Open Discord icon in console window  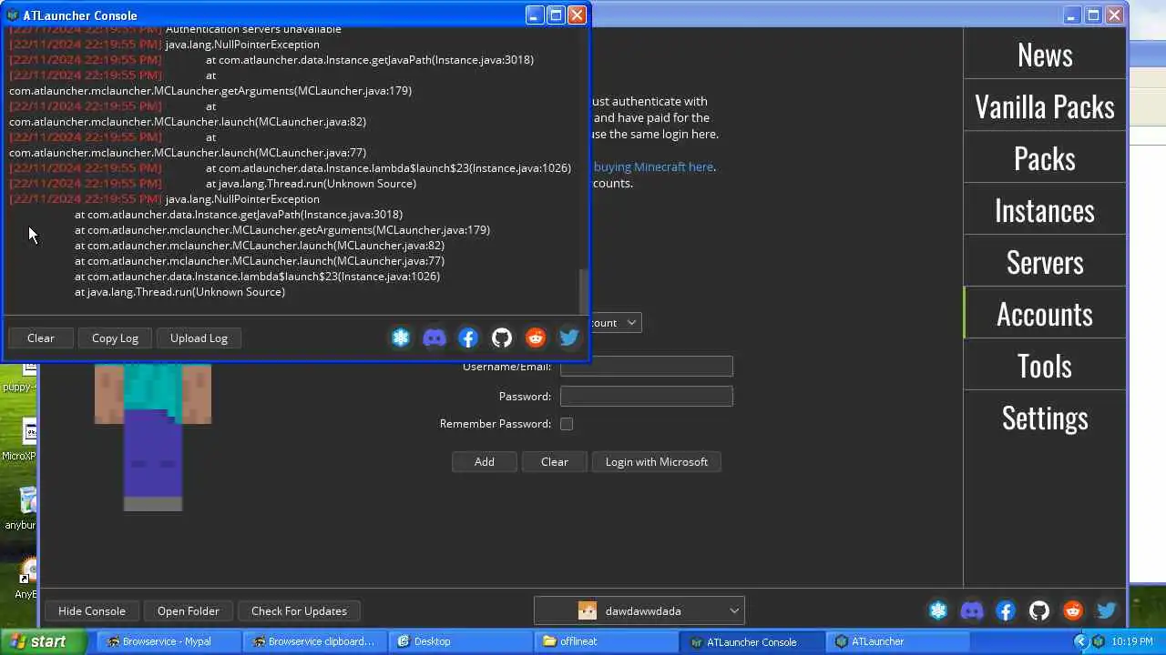(x=435, y=338)
